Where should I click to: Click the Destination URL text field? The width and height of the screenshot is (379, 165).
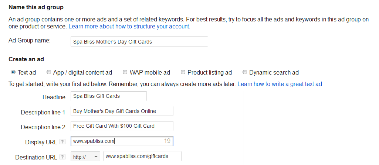[x=142, y=157]
